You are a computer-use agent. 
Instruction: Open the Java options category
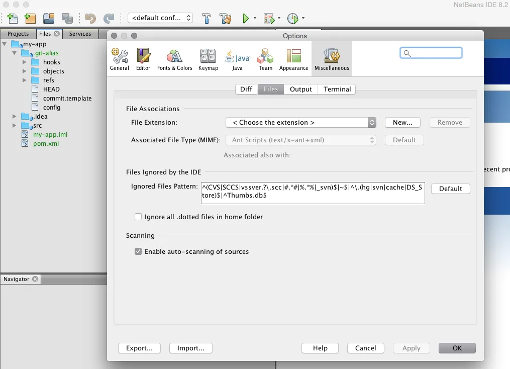pos(237,59)
